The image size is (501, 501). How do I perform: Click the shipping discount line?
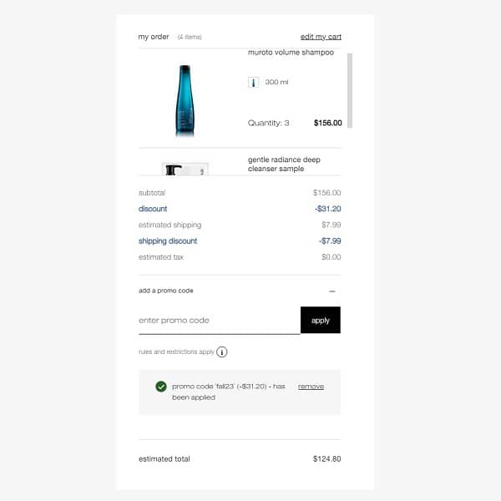(240, 241)
